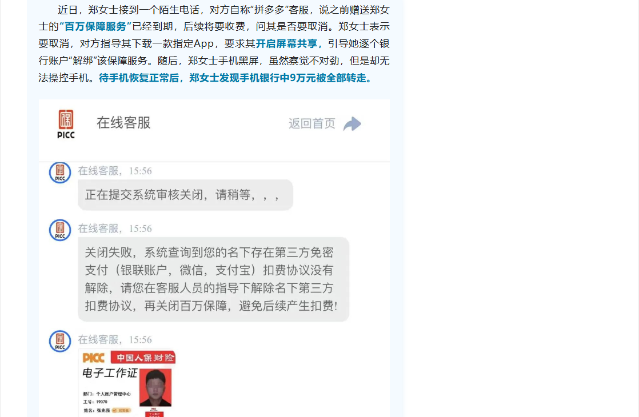Image resolution: width=639 pixels, height=417 pixels.
Task: Click the bold 百万保障服务 text
Action: pyautogui.click(x=95, y=26)
